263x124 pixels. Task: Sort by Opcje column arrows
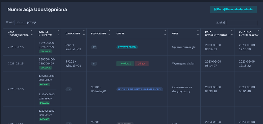165,33
